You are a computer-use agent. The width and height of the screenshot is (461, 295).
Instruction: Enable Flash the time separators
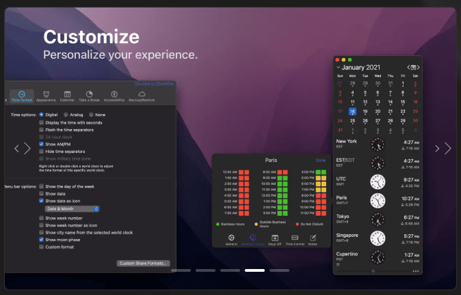click(41, 130)
